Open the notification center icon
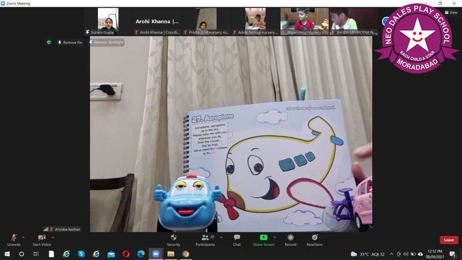Screen dimensions: 462x260 (x=453, y=254)
